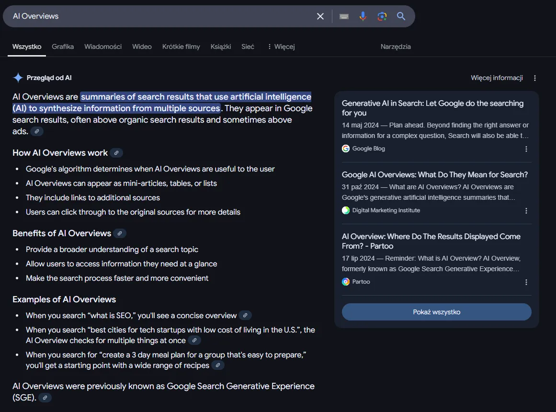Click the Partoo favicon
Image resolution: width=556 pixels, height=412 pixels.
[346, 282]
